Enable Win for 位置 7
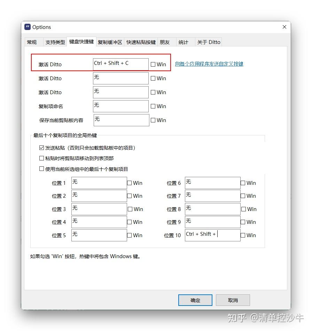Image resolution: width=312 pixels, height=331 pixels. (243, 196)
